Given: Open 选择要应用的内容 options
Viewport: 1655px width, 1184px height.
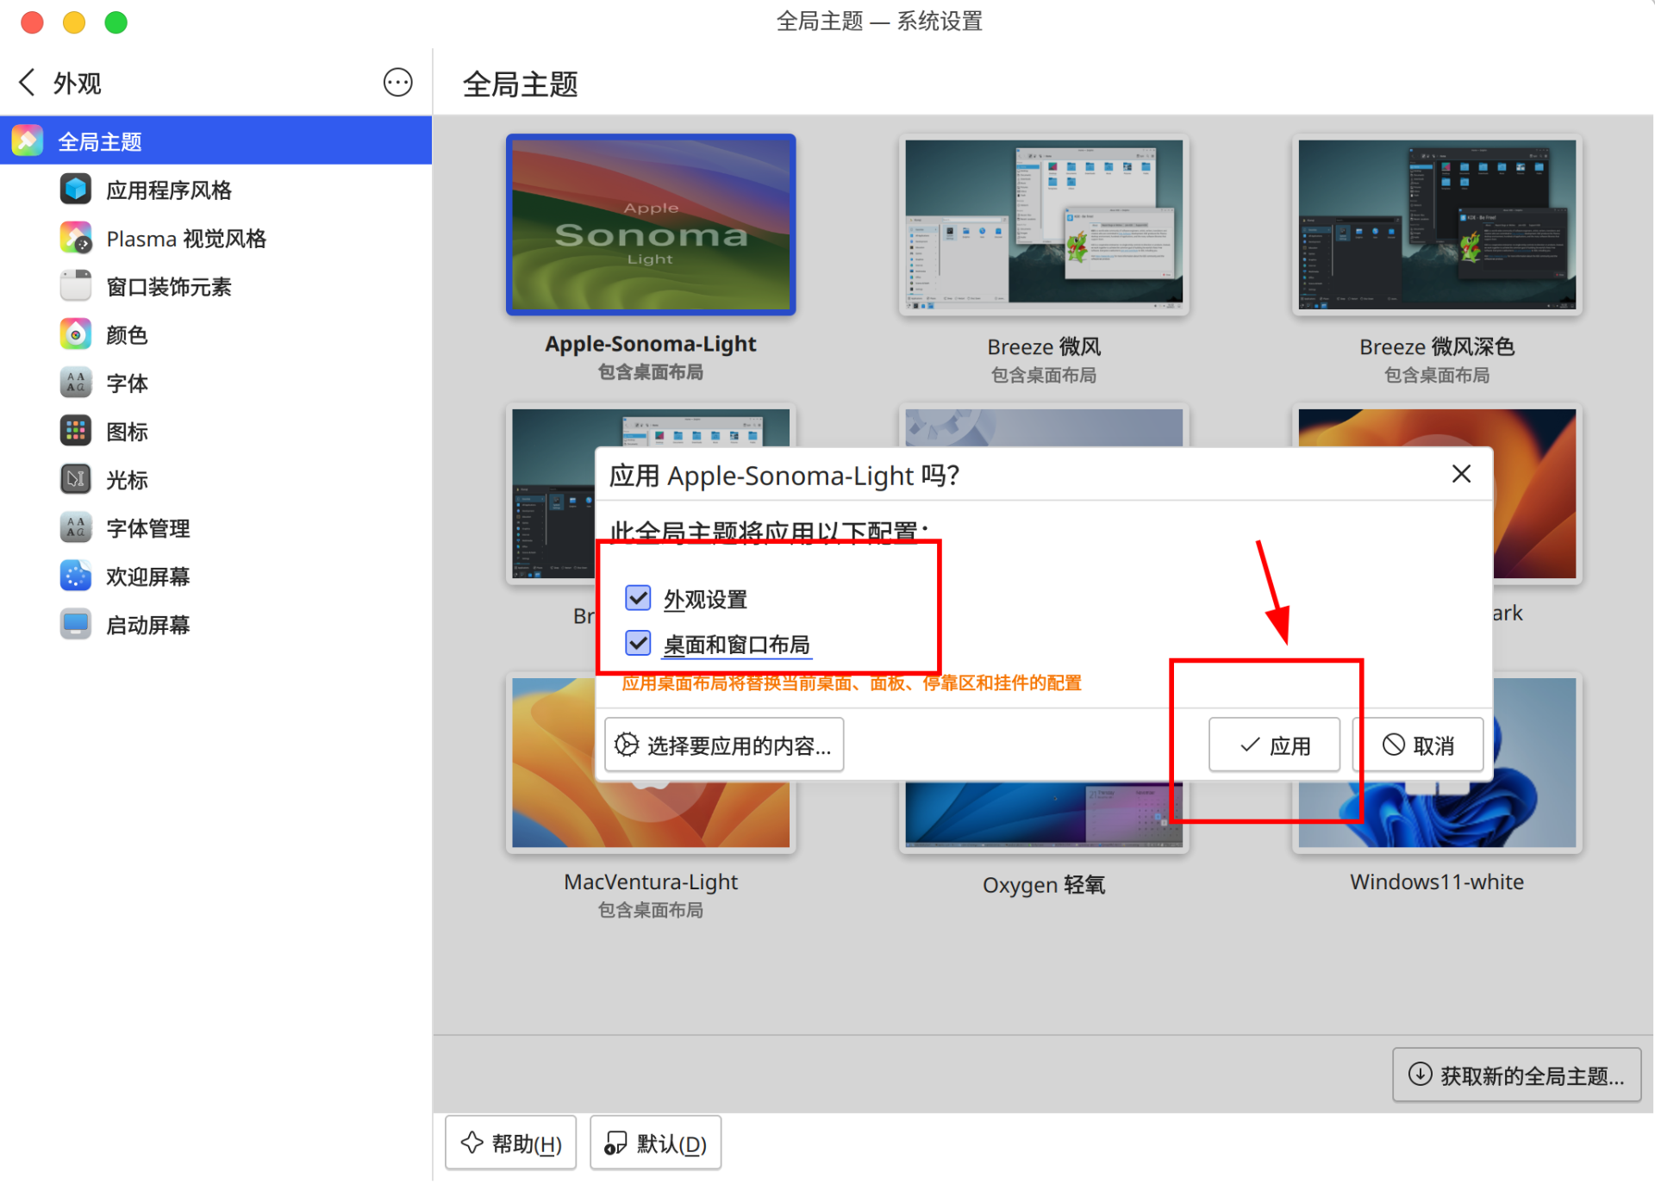Looking at the screenshot, I should (x=723, y=744).
